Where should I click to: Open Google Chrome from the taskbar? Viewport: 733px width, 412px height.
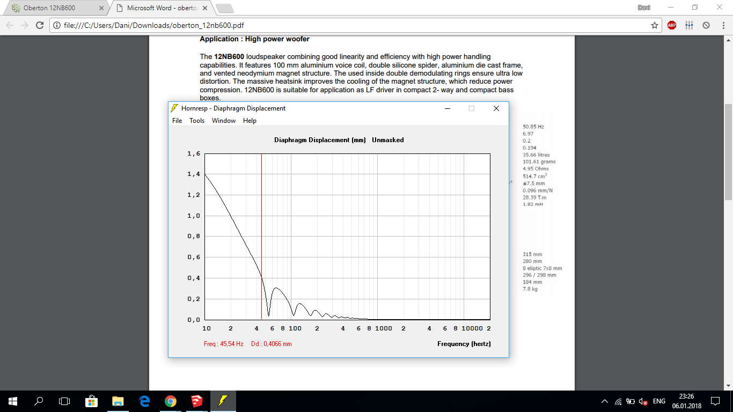[x=170, y=401]
